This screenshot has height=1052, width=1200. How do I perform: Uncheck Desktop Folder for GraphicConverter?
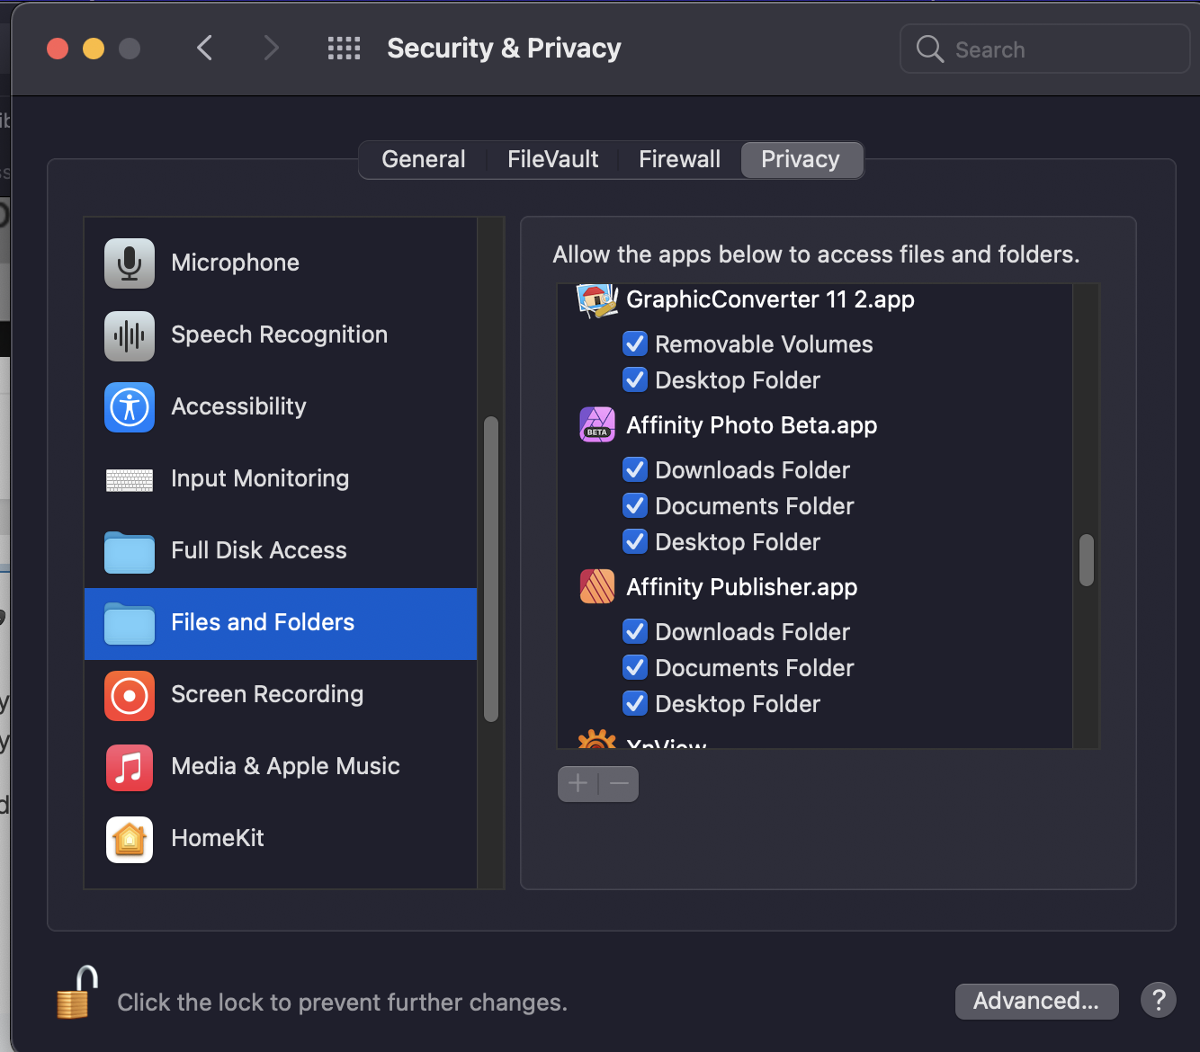pos(635,379)
